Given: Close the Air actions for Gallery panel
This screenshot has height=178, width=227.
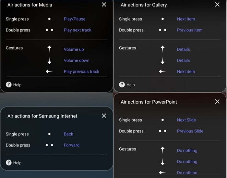Looking at the screenshot, I should (217, 5).
